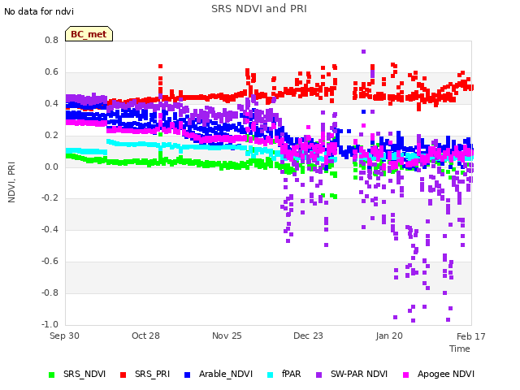This screenshot has width=520, height=390.
Task: Toggle the Apogee NDVI legend entry
Action: pos(439,374)
